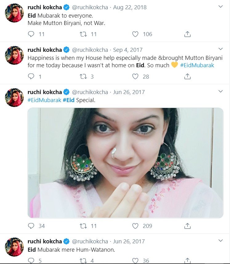
Task: Open the Aug 22, 2018 timestamp link
Action: (130, 7)
